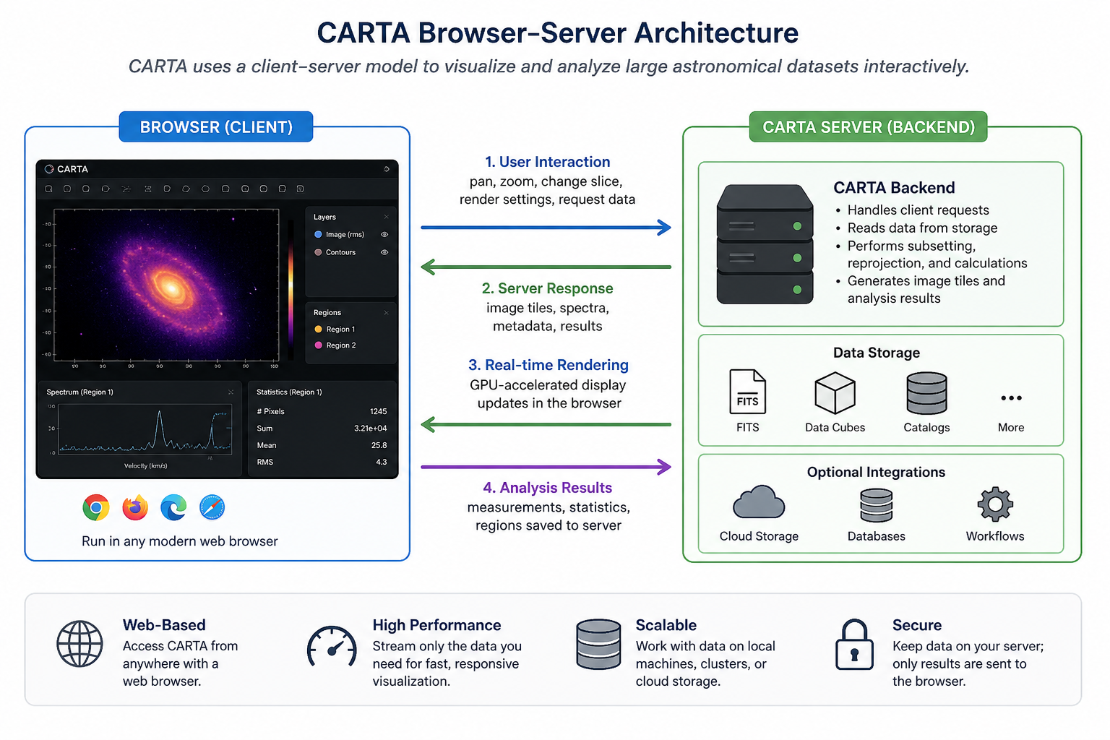Viewport: 1110px width, 740px height.
Task: Click the 'Regions' panel title
Action: [x=327, y=313]
